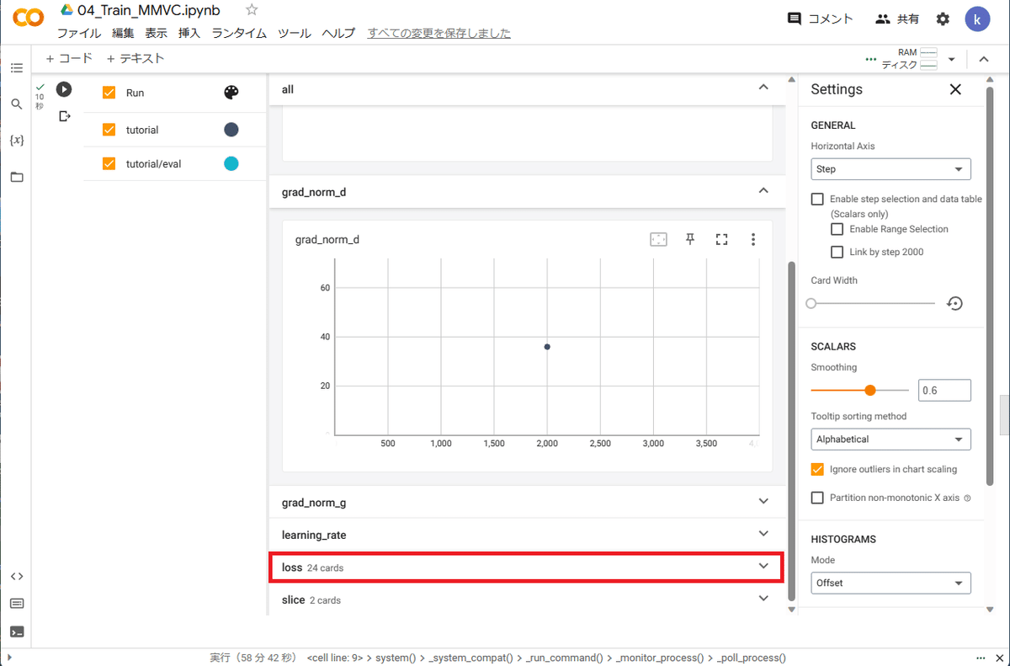Viewport: 1010px width, 666px height.
Task: Collapse the all section
Action: [x=763, y=88]
